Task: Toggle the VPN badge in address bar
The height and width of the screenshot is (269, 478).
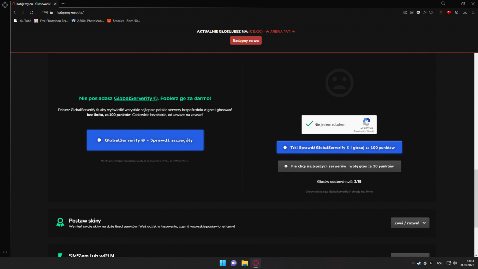Action: pyautogui.click(x=44, y=12)
